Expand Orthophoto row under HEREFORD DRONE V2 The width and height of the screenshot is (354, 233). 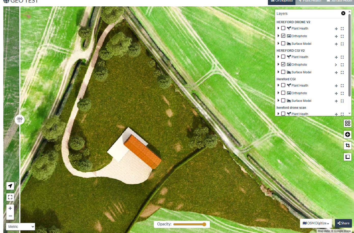[278, 36]
